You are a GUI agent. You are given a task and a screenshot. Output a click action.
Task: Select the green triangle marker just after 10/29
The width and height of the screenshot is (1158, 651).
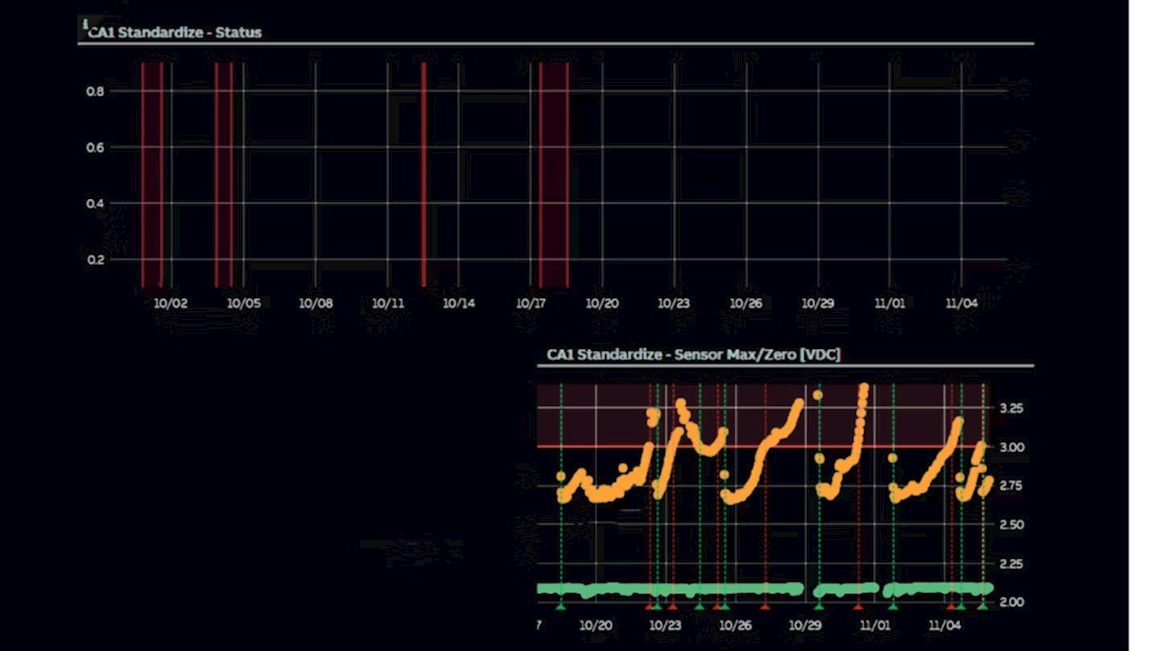point(819,605)
